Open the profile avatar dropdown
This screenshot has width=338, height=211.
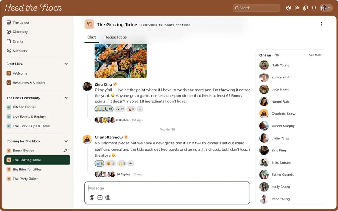tap(326, 8)
